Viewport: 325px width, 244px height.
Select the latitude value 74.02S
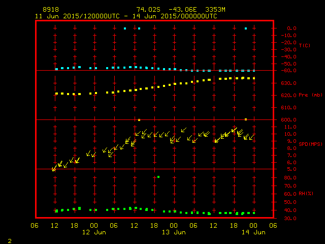[x=148, y=10]
